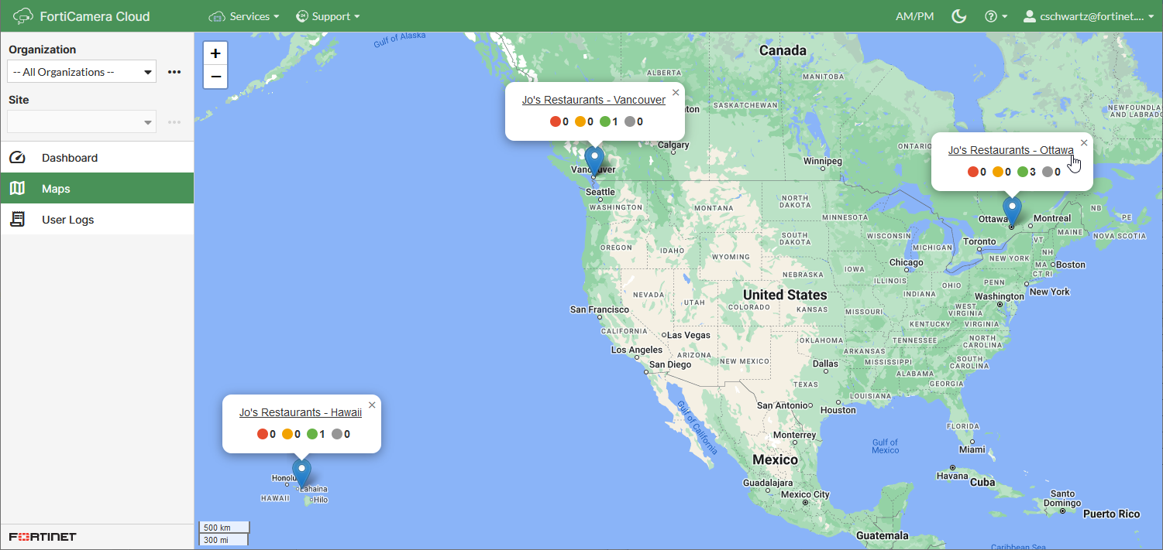Click the orange status dot in Hawaii popup
1163x550 pixels.
(x=287, y=434)
